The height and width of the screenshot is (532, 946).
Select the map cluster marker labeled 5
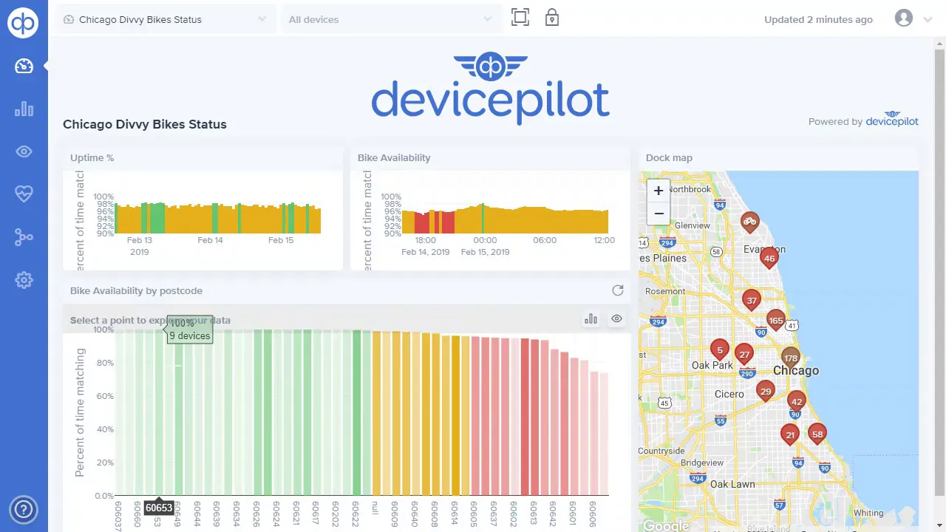pos(719,350)
